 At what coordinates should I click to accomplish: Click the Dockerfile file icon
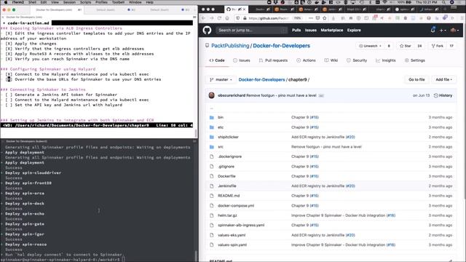212,176
